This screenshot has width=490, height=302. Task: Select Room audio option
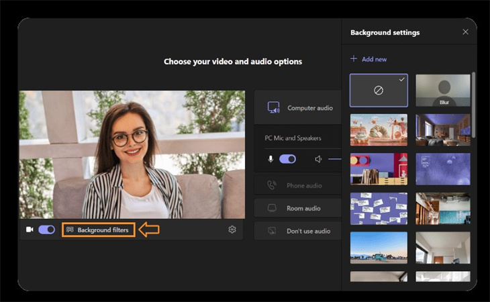coord(298,208)
